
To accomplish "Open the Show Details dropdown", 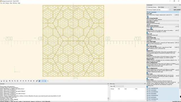I will pos(163,7).
